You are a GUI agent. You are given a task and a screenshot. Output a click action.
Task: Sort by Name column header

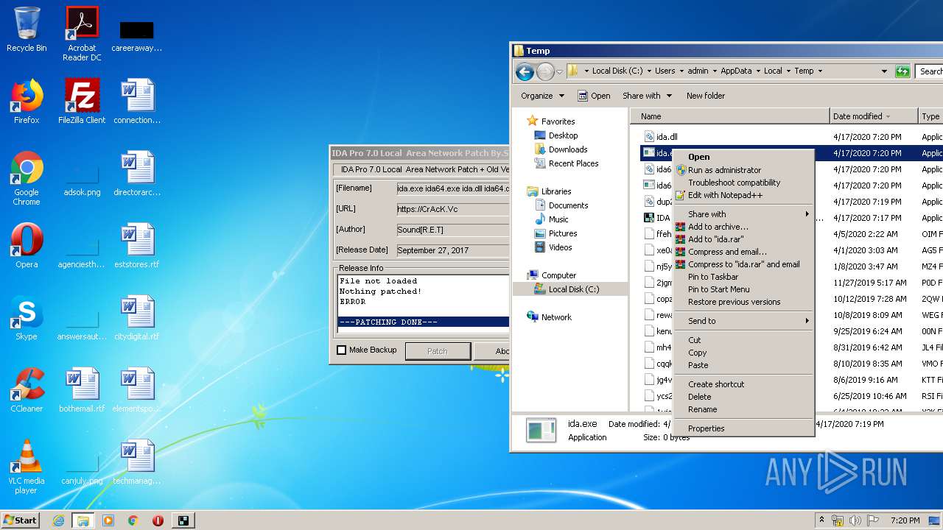(x=730, y=116)
